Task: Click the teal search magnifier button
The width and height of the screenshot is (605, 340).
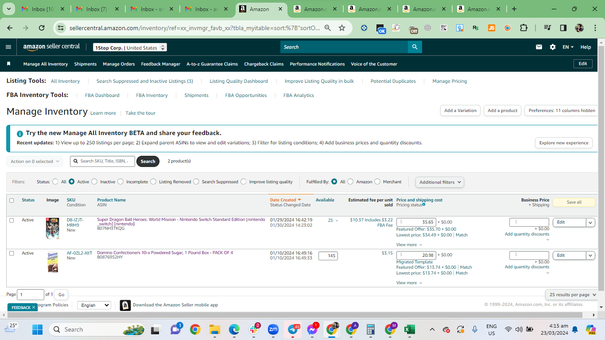Action: click(x=415, y=47)
